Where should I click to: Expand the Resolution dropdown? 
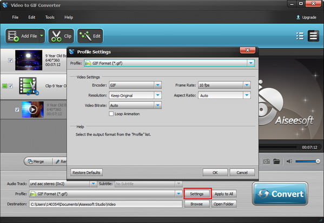click(157, 95)
